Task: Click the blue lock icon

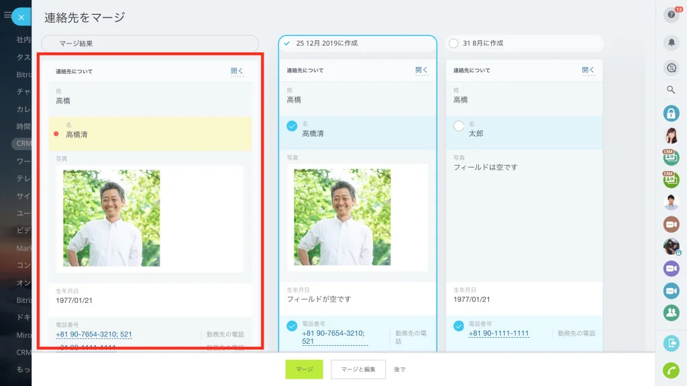Action: (671, 113)
